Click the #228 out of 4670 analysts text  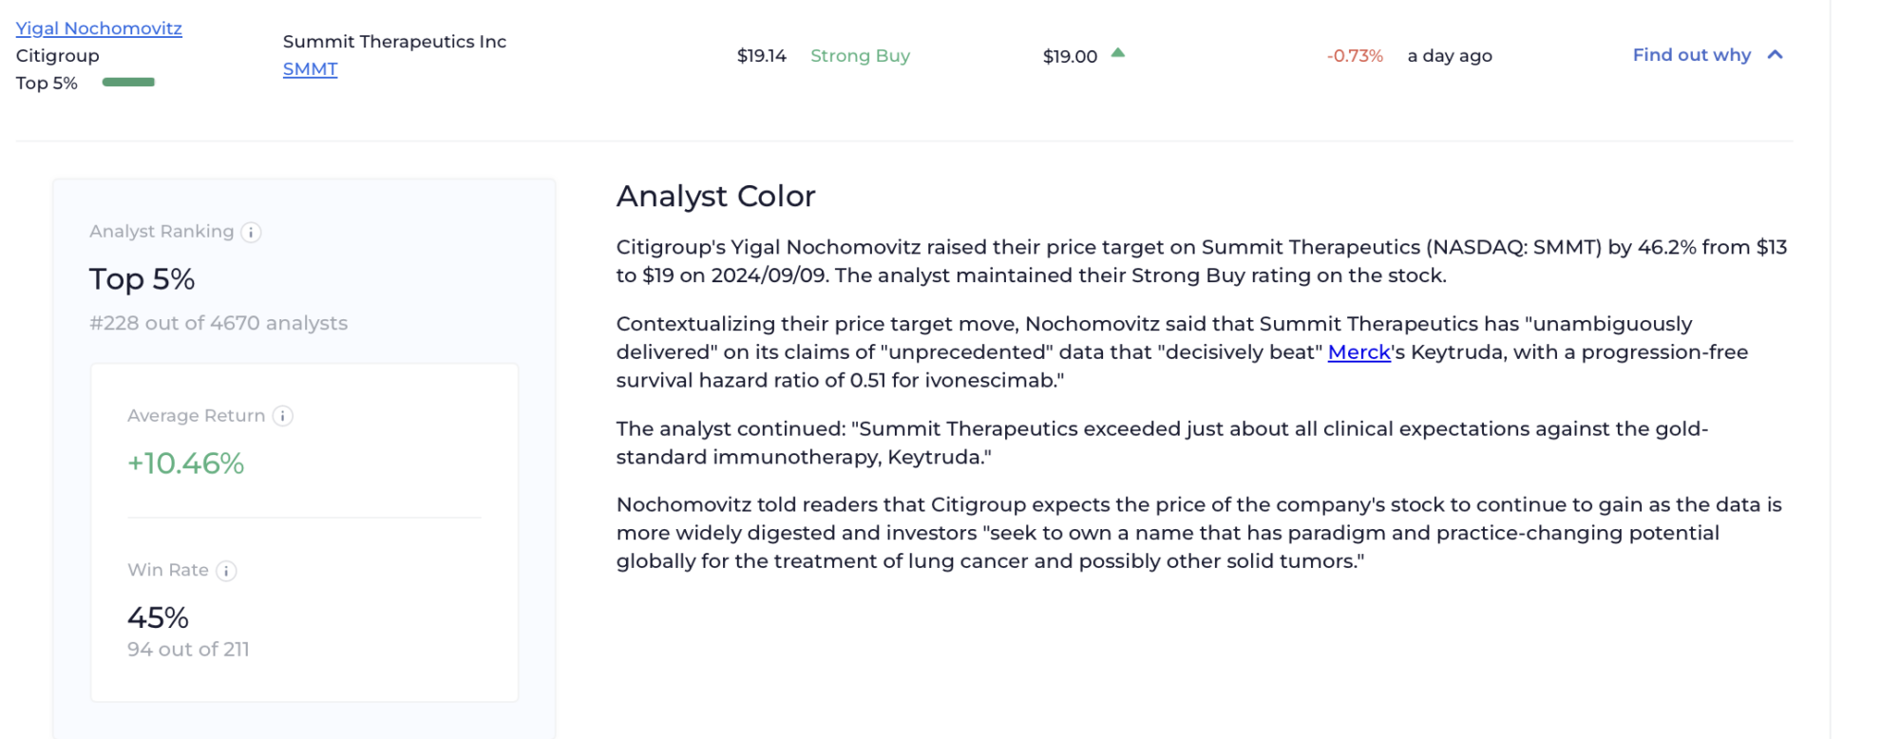tap(218, 324)
